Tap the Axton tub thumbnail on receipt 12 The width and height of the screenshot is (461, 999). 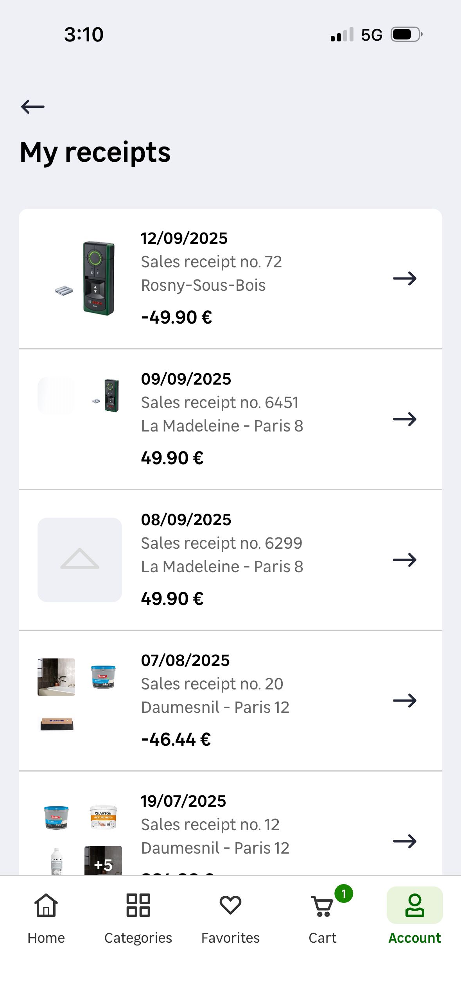point(103,817)
